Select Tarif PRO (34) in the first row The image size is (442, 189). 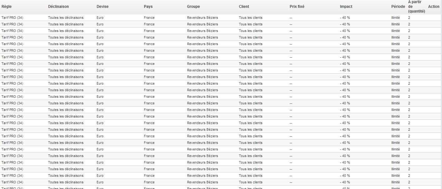pyautogui.click(x=12, y=18)
